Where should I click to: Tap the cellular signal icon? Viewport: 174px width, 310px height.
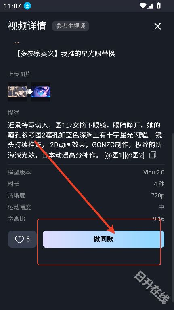150,6
